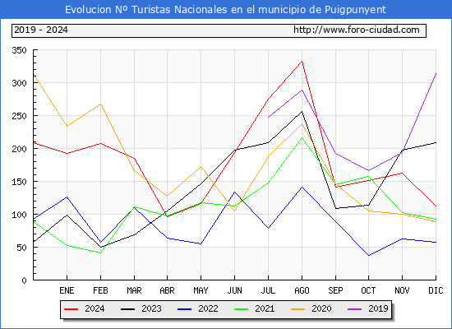Click the ABR month axis label
Viewport: 452px width, 329px height.
tap(167, 290)
